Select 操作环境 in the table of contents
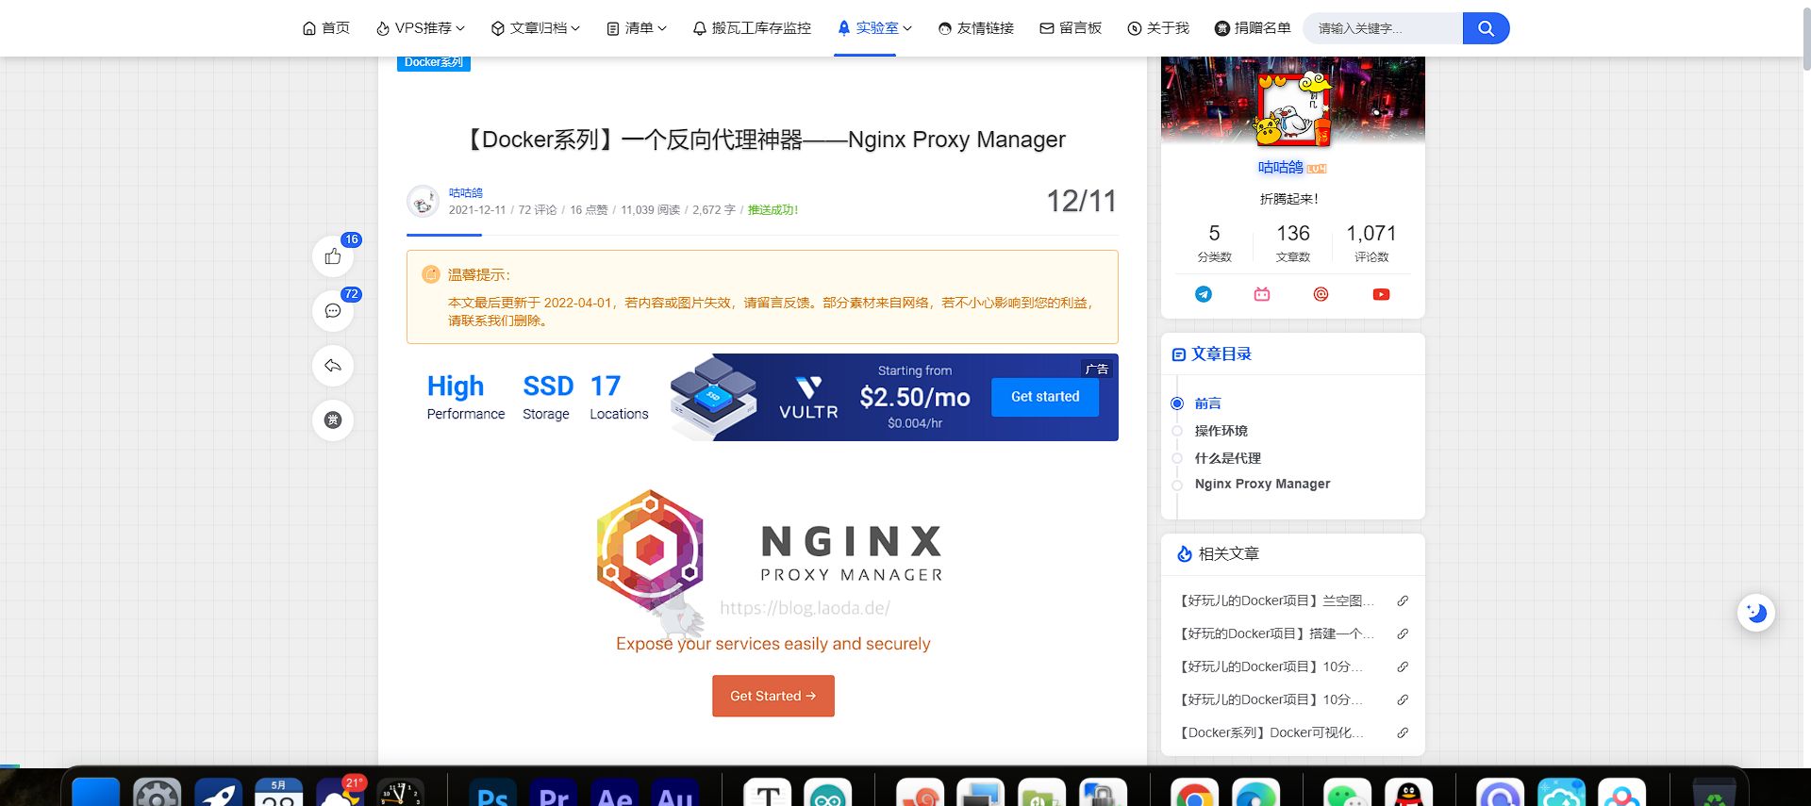Viewport: 1811px width, 806px height. point(1221,431)
